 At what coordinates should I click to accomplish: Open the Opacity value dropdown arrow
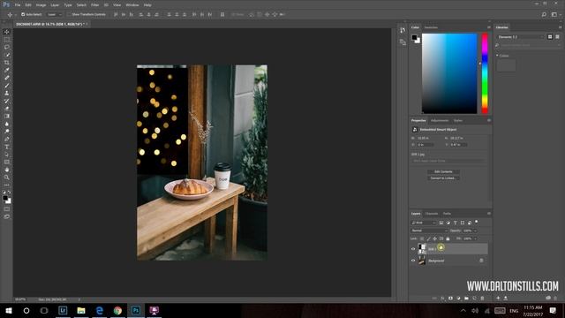click(x=475, y=231)
